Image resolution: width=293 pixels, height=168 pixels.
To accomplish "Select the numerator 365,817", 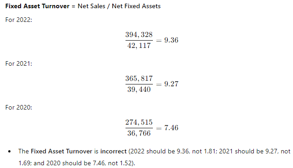I will [139, 79].
